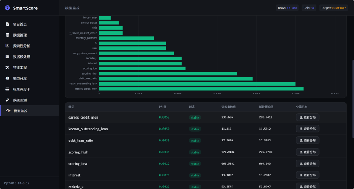Click the 状态 column header
Screen dimensions: 354x189
point(192,107)
